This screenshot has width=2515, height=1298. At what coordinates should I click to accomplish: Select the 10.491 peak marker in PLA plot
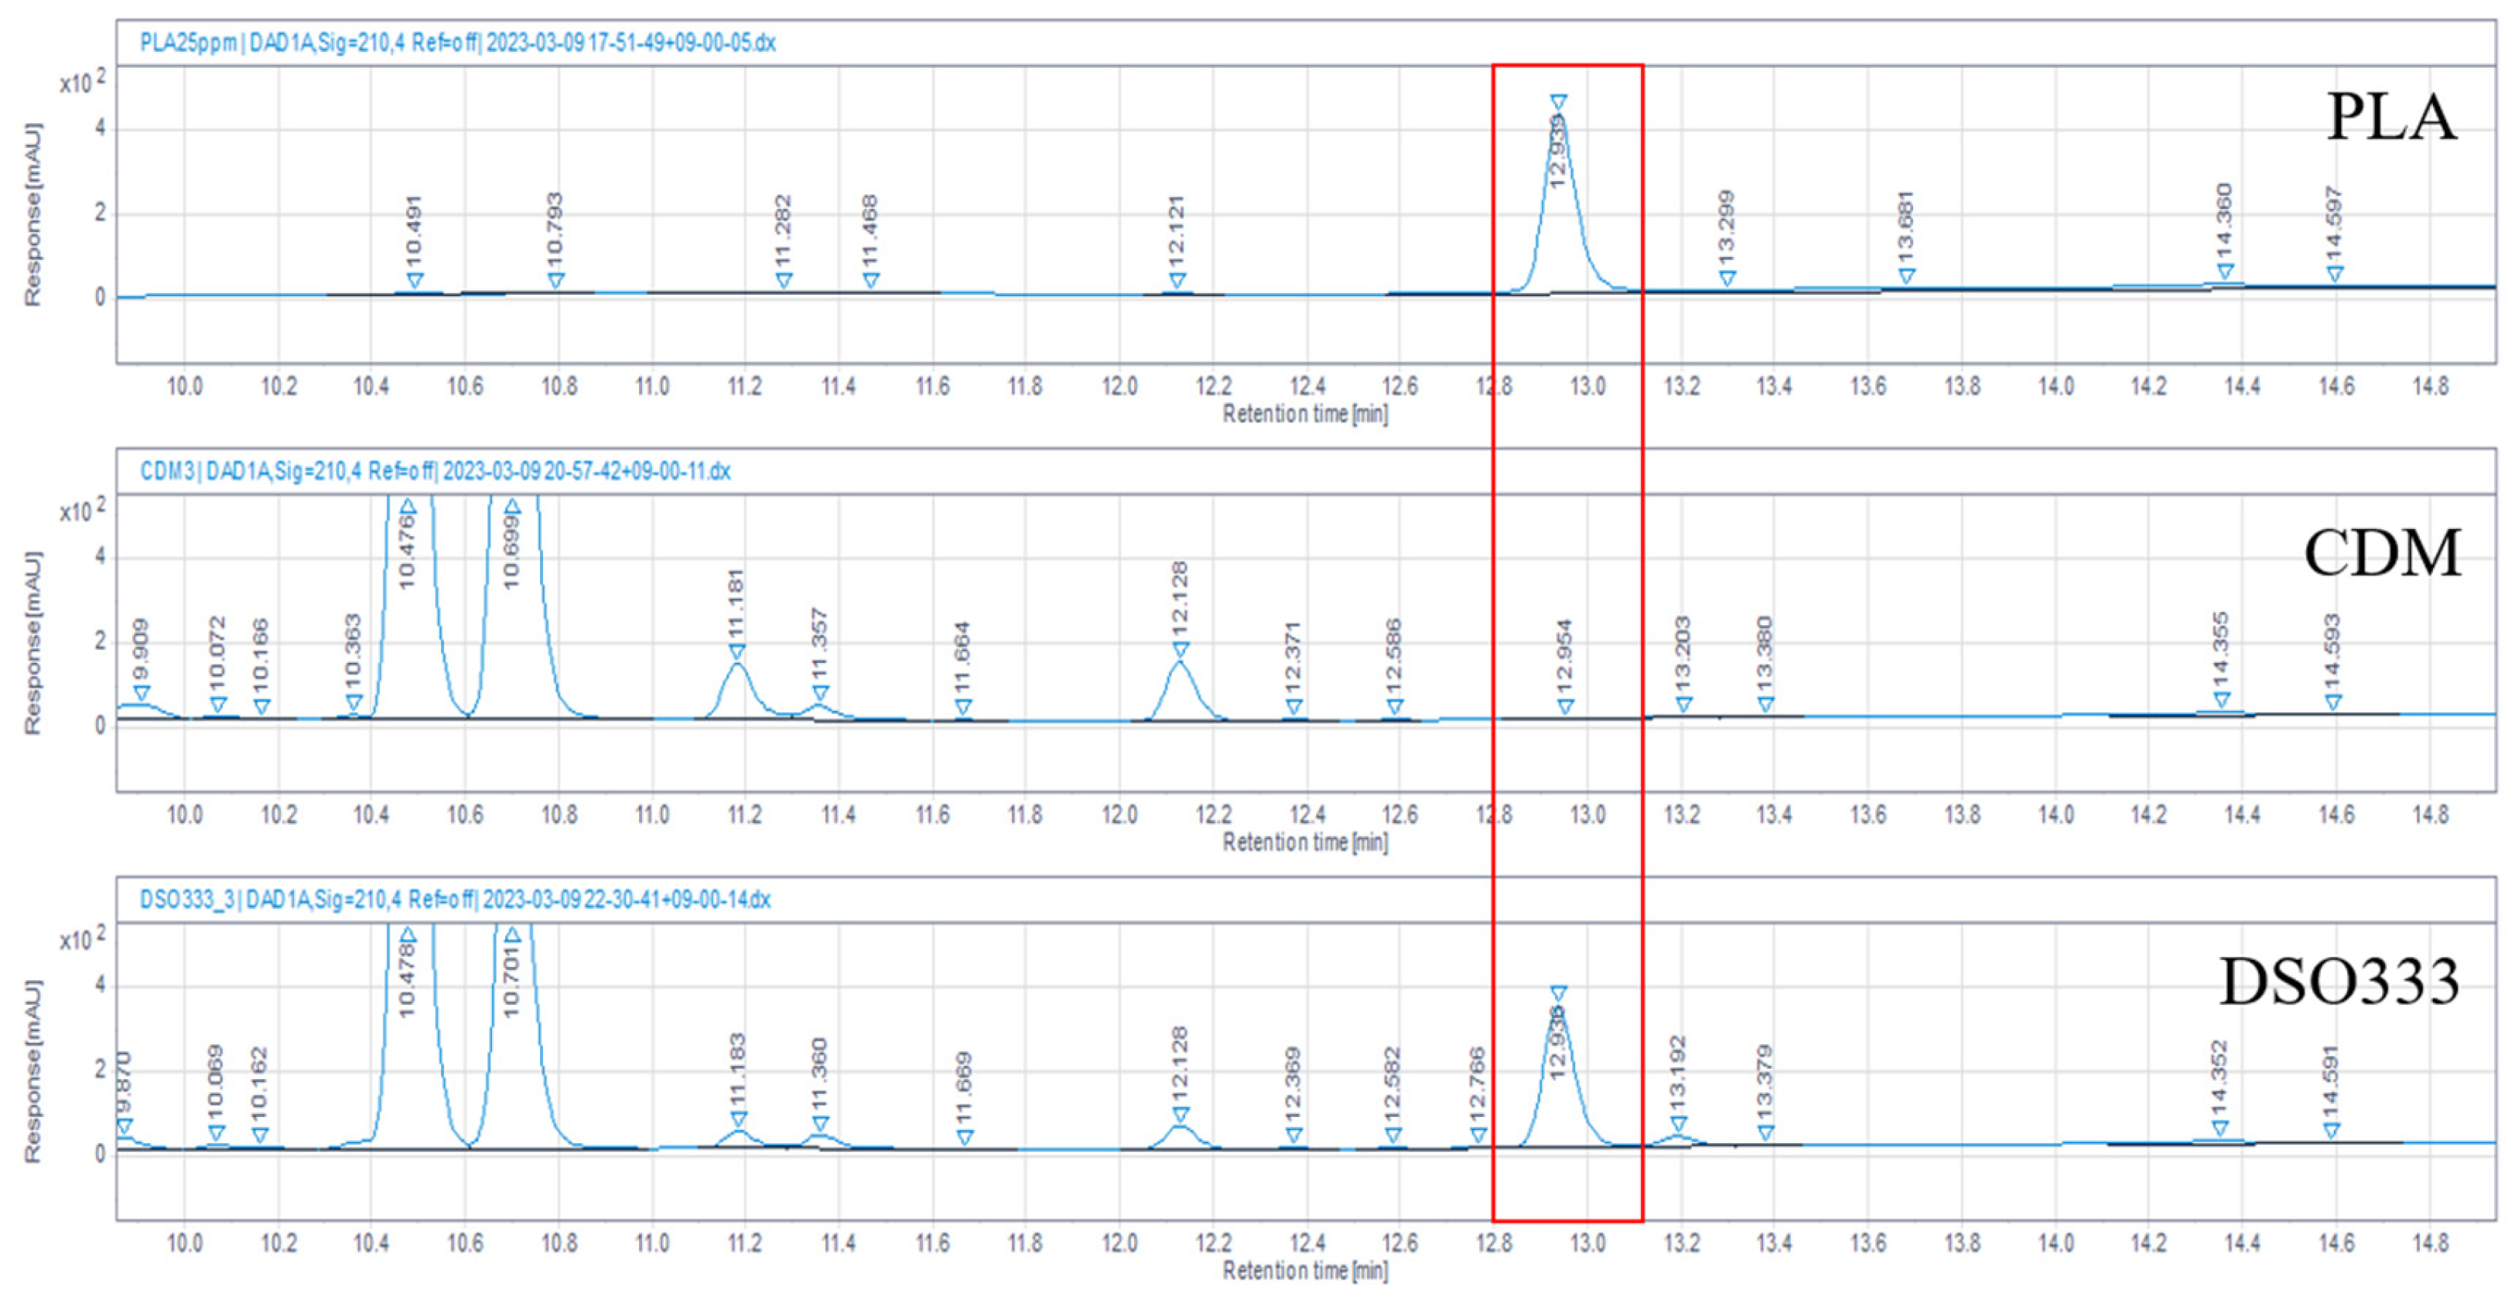pyautogui.click(x=415, y=281)
